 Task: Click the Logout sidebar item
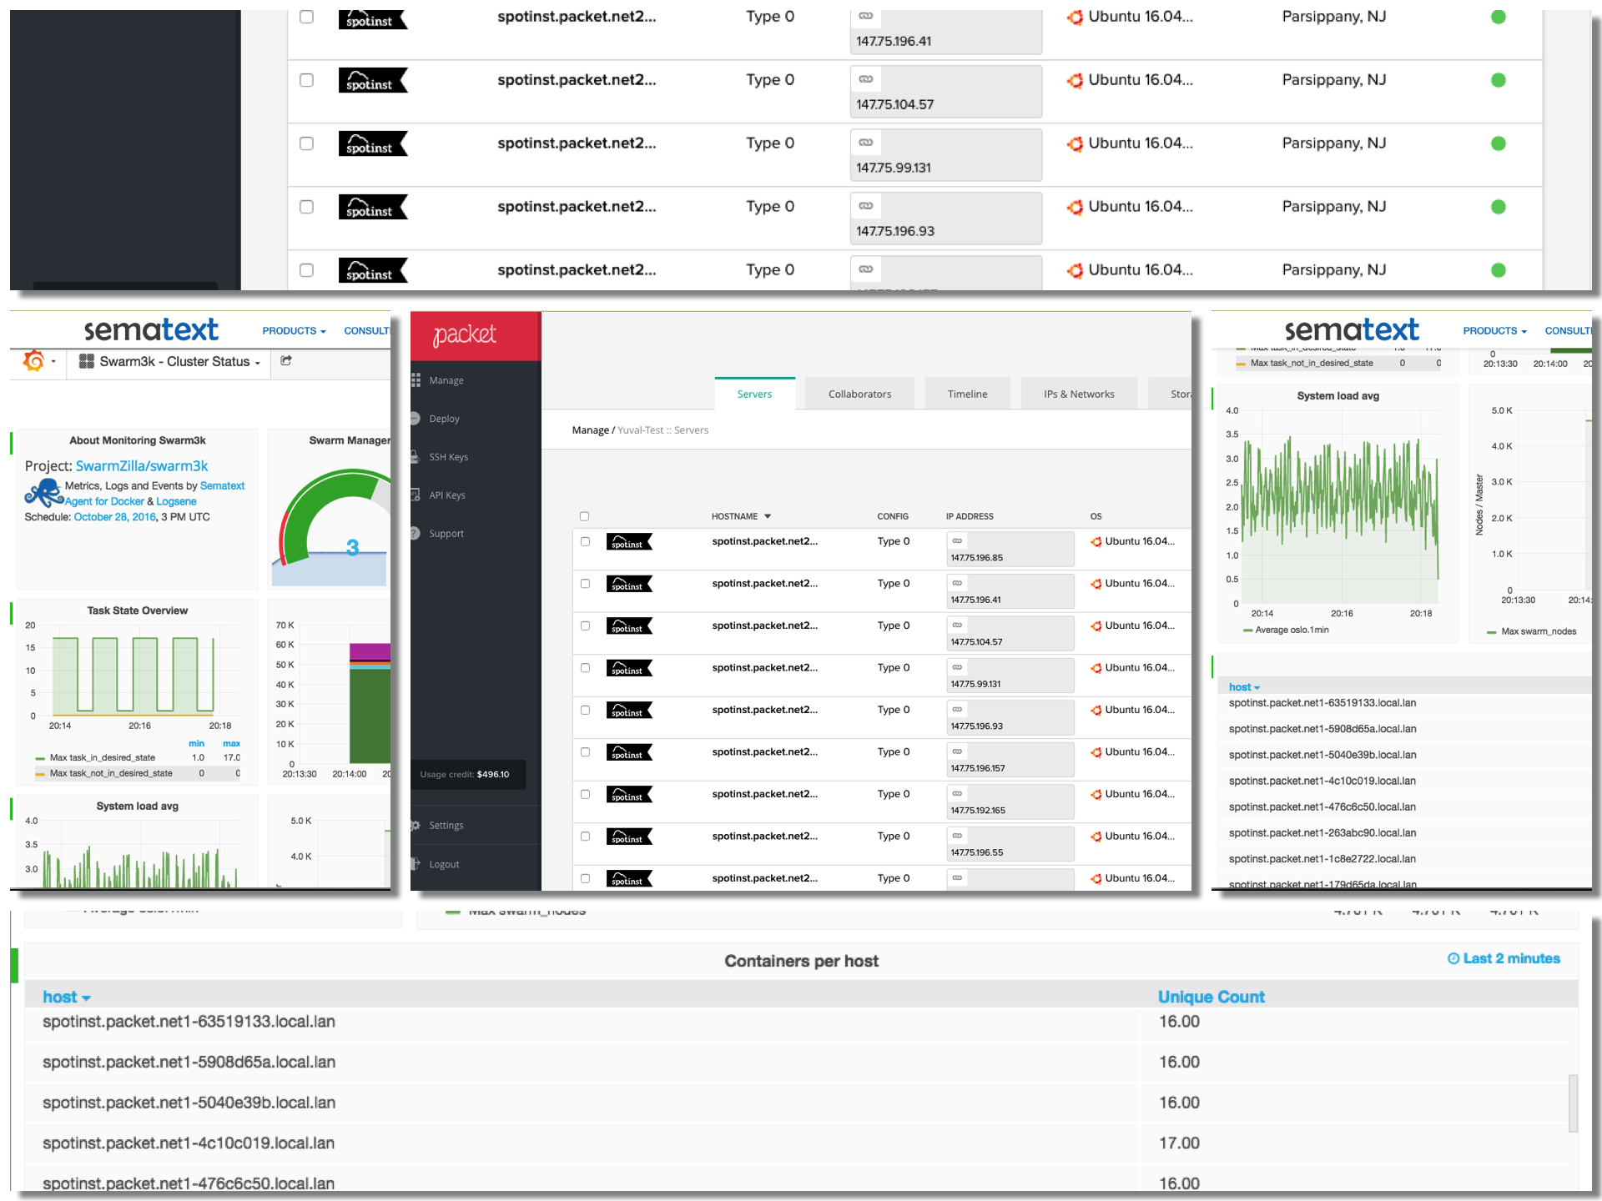pyautogui.click(x=444, y=865)
